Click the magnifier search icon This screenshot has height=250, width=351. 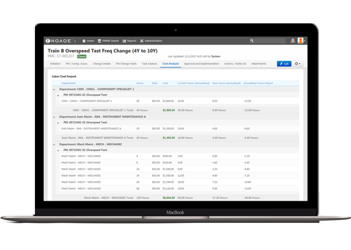pos(252,41)
